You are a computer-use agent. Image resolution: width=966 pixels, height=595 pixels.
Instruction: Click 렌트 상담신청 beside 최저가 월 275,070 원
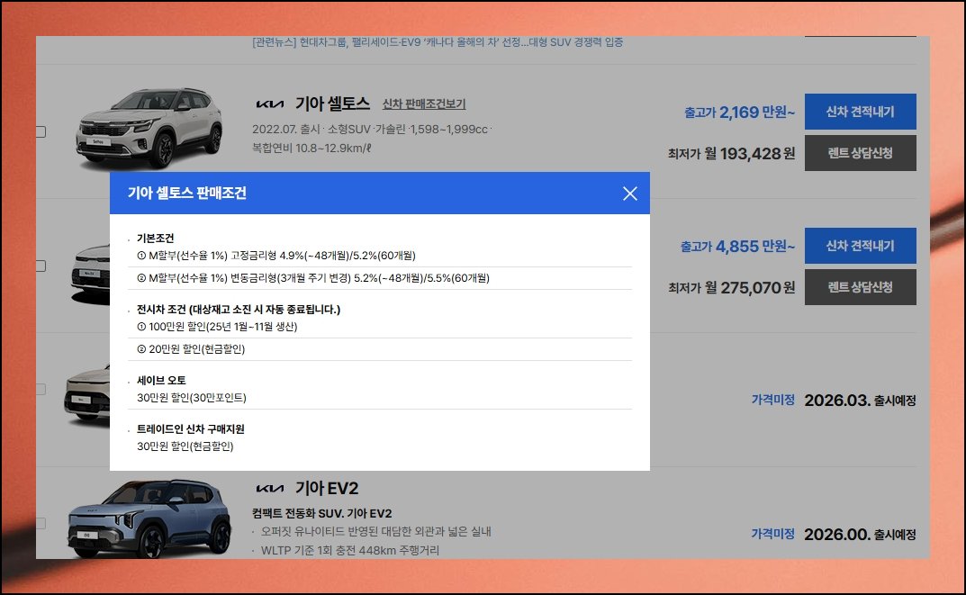pyautogui.click(x=860, y=287)
